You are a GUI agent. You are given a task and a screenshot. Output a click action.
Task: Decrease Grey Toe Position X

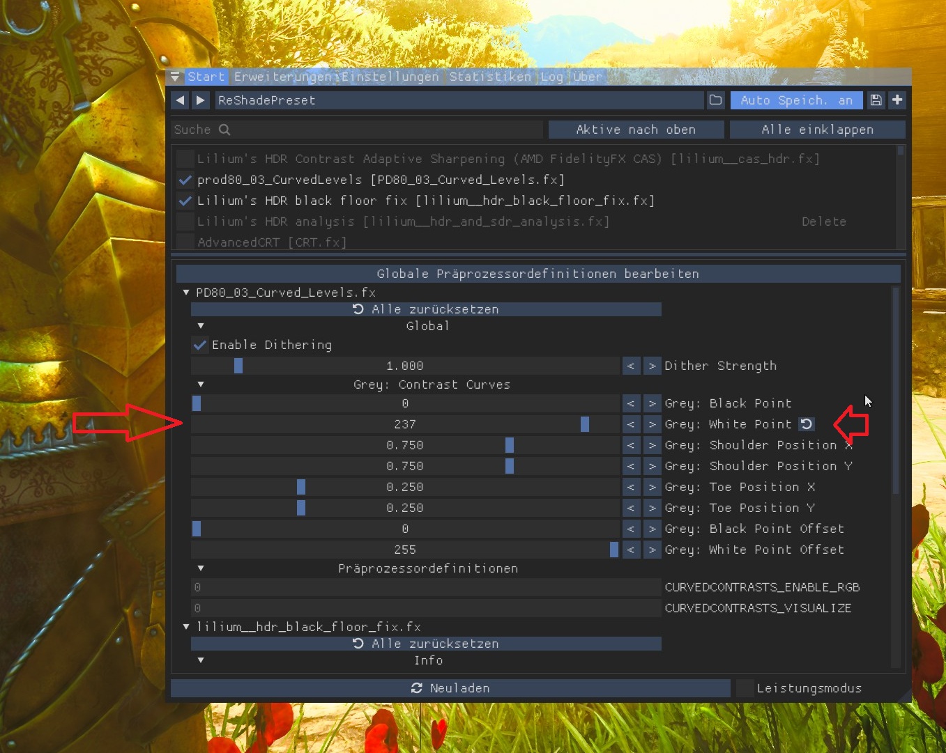[x=631, y=487]
